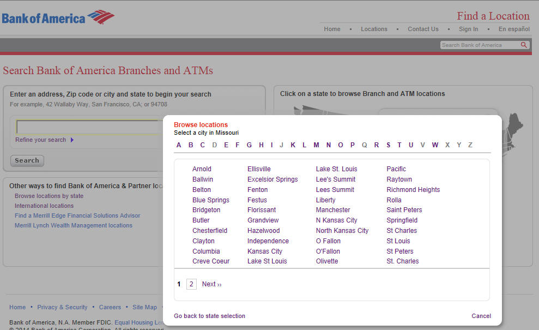Screen dimensions: 539x330
Task: Filter cities by letter K
Action: tap(293, 145)
